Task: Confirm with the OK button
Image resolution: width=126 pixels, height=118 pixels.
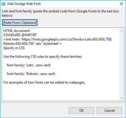Action: tap(81, 111)
